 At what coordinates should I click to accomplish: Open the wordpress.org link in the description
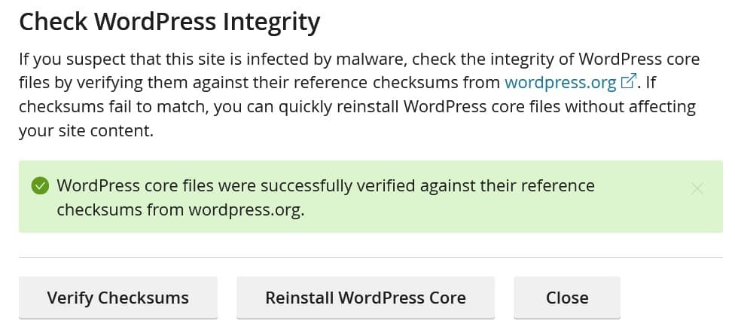pyautogui.click(x=560, y=81)
